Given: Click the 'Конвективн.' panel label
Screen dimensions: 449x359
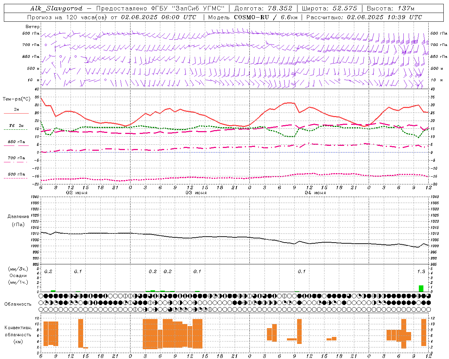Looking at the screenshot, I should click(18, 328).
